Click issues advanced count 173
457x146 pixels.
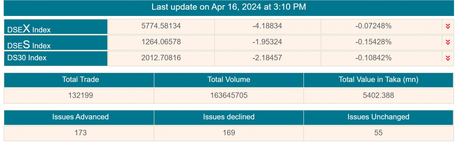[80, 133]
